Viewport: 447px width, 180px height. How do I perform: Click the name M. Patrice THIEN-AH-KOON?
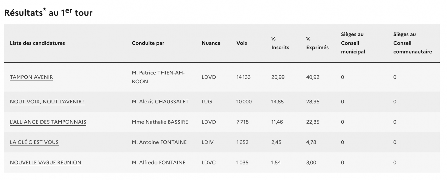tap(158, 77)
